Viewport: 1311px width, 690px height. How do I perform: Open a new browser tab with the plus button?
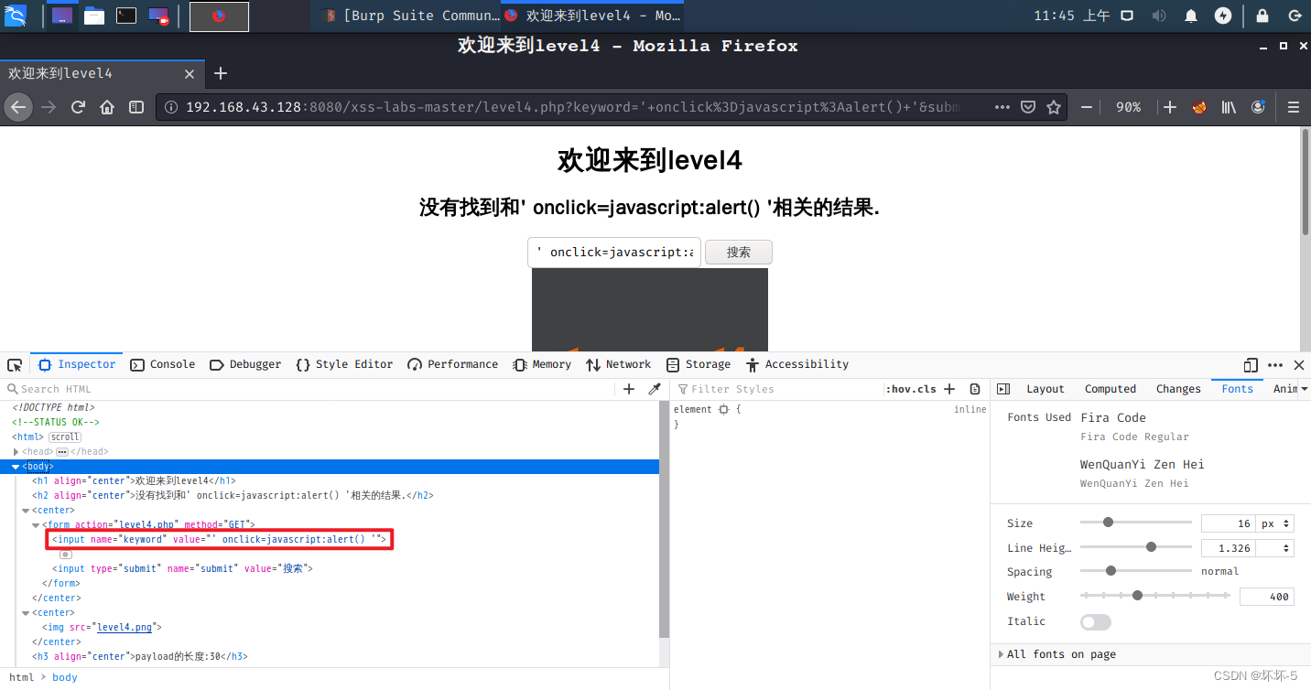220,74
